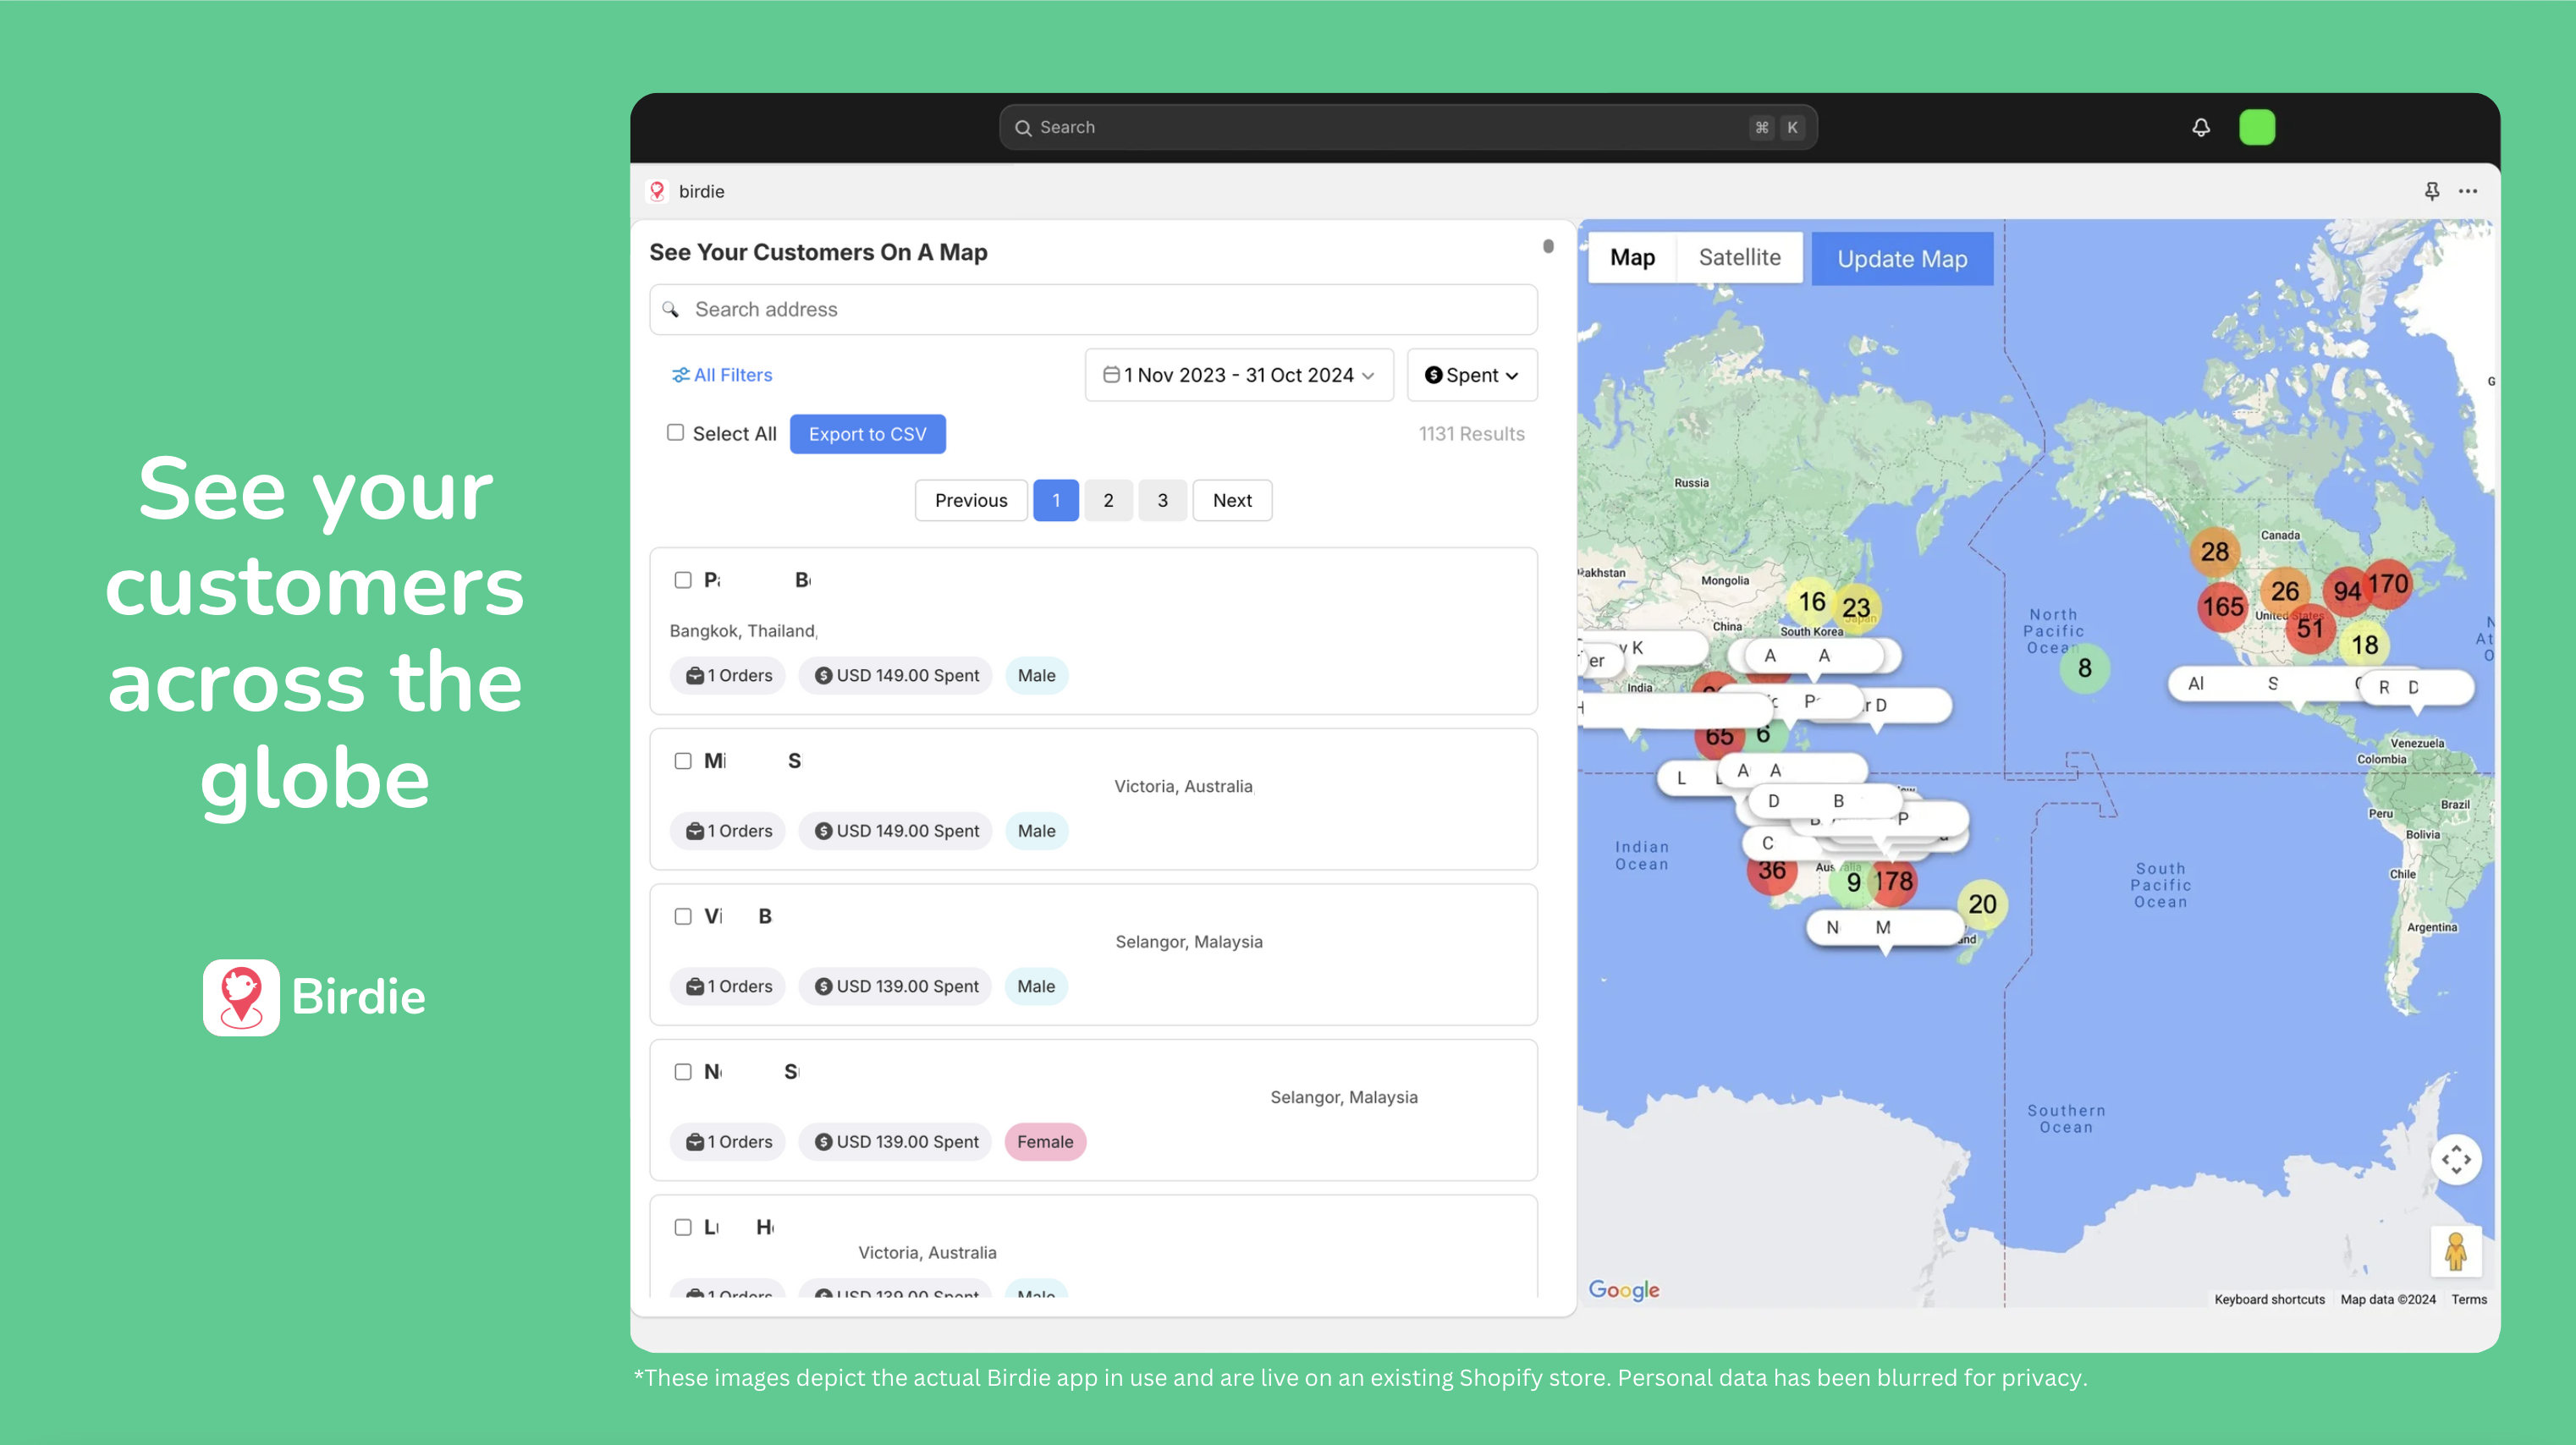Check the last Victoria, Australia customer checkbox
The image size is (2576, 1445).
683,1227
